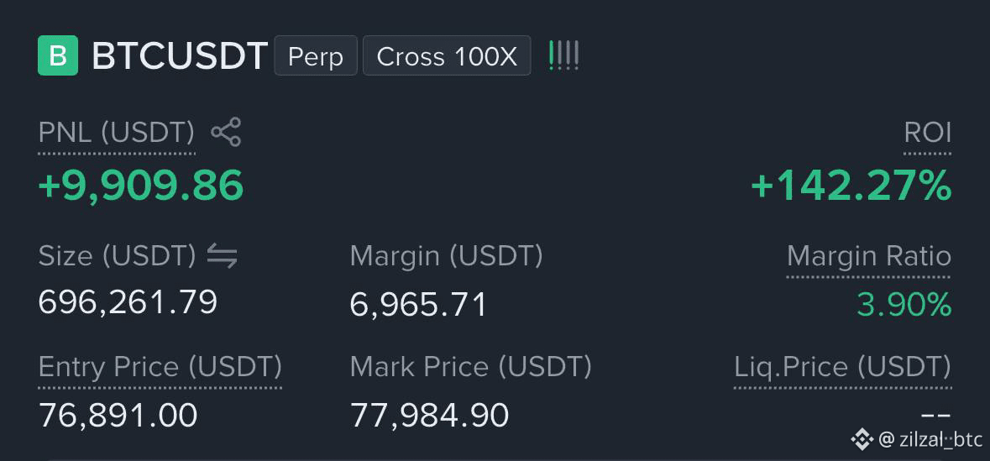
Task: Show the PNL (USDT) label explanation
Action: 116,133
